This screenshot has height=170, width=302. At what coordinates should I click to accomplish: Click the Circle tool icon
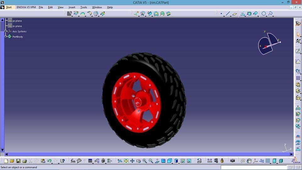(x=264, y=14)
